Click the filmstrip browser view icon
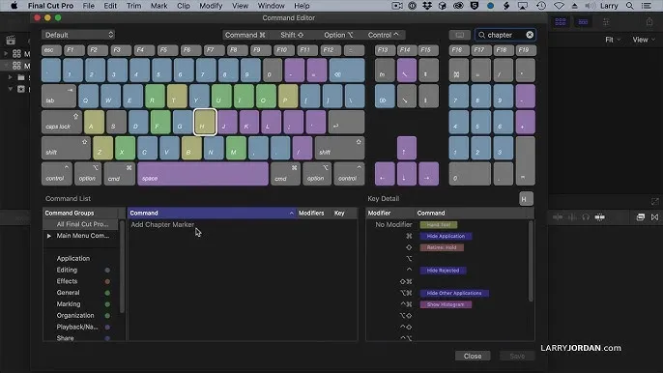Viewport: 663px width, 373px height. click(x=561, y=22)
